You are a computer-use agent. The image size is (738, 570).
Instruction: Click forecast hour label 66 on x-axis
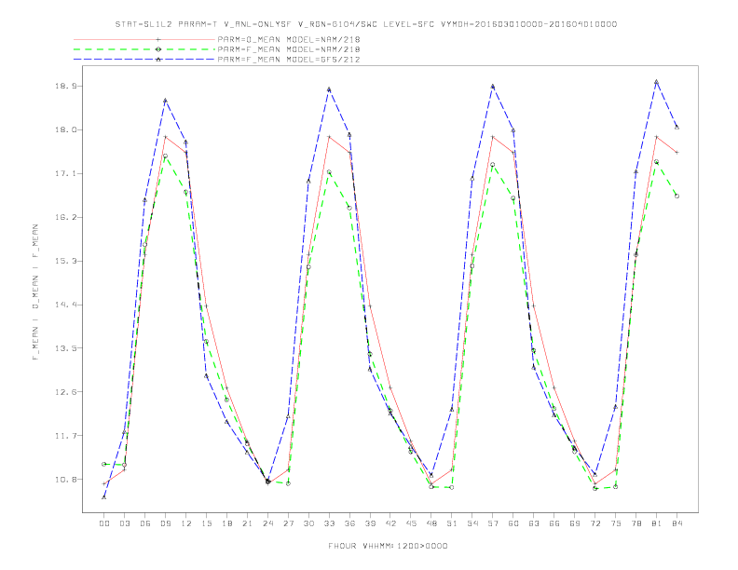[554, 523]
